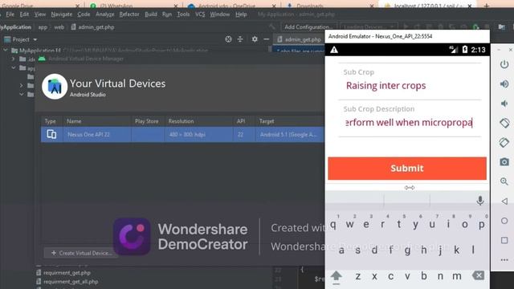This screenshot has width=514, height=289.
Task: Open the Refactor menu
Action: (x=129, y=14)
